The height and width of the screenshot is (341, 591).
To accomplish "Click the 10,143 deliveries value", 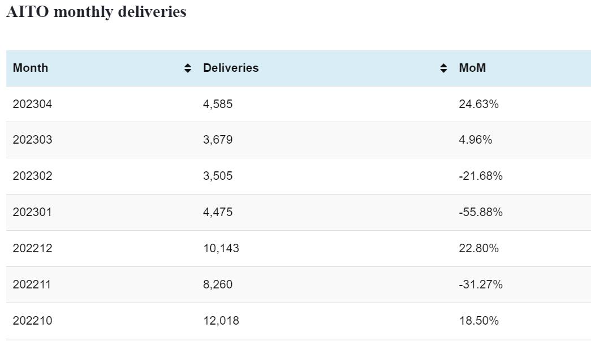I will 221,248.
